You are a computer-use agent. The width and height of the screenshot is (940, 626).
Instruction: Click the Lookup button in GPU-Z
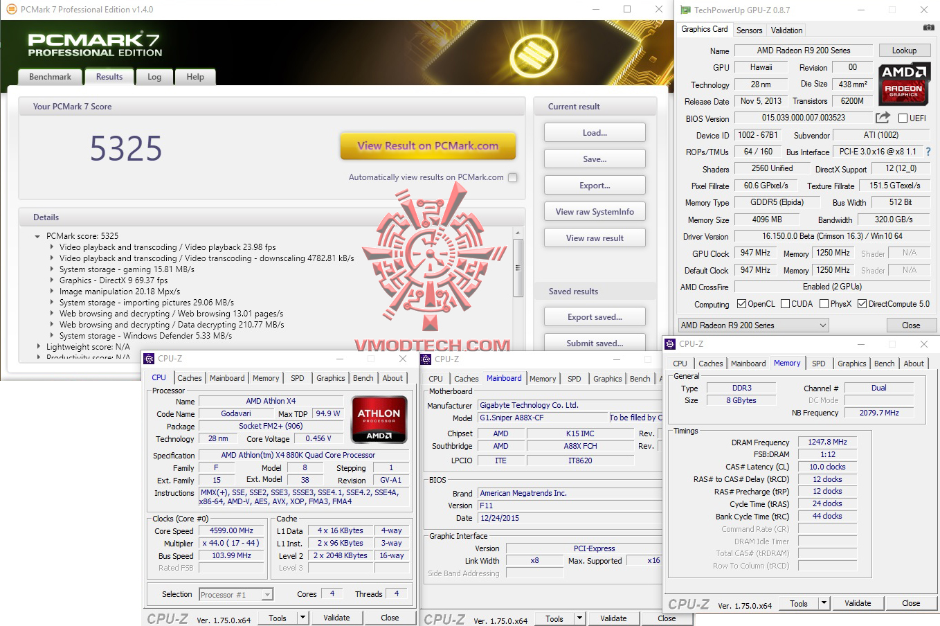click(904, 51)
